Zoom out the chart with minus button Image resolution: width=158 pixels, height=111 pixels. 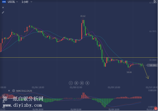pos(71,83)
